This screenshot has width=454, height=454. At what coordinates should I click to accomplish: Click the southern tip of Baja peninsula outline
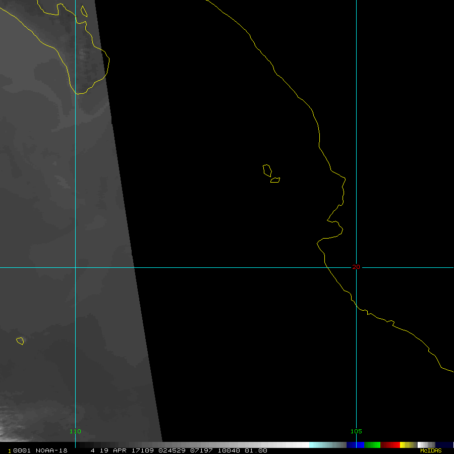coord(79,93)
